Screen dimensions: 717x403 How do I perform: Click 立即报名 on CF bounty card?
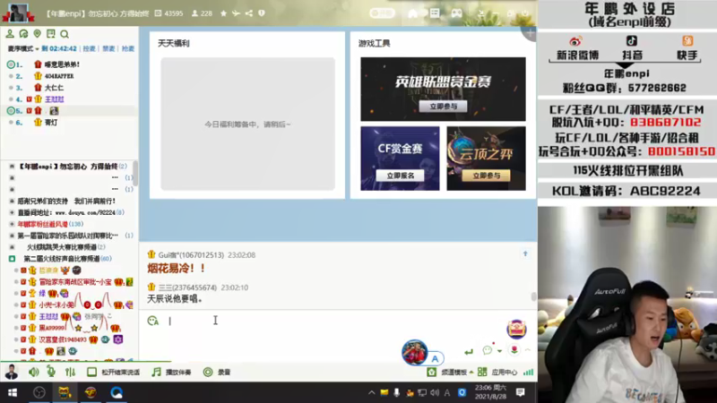click(x=400, y=176)
